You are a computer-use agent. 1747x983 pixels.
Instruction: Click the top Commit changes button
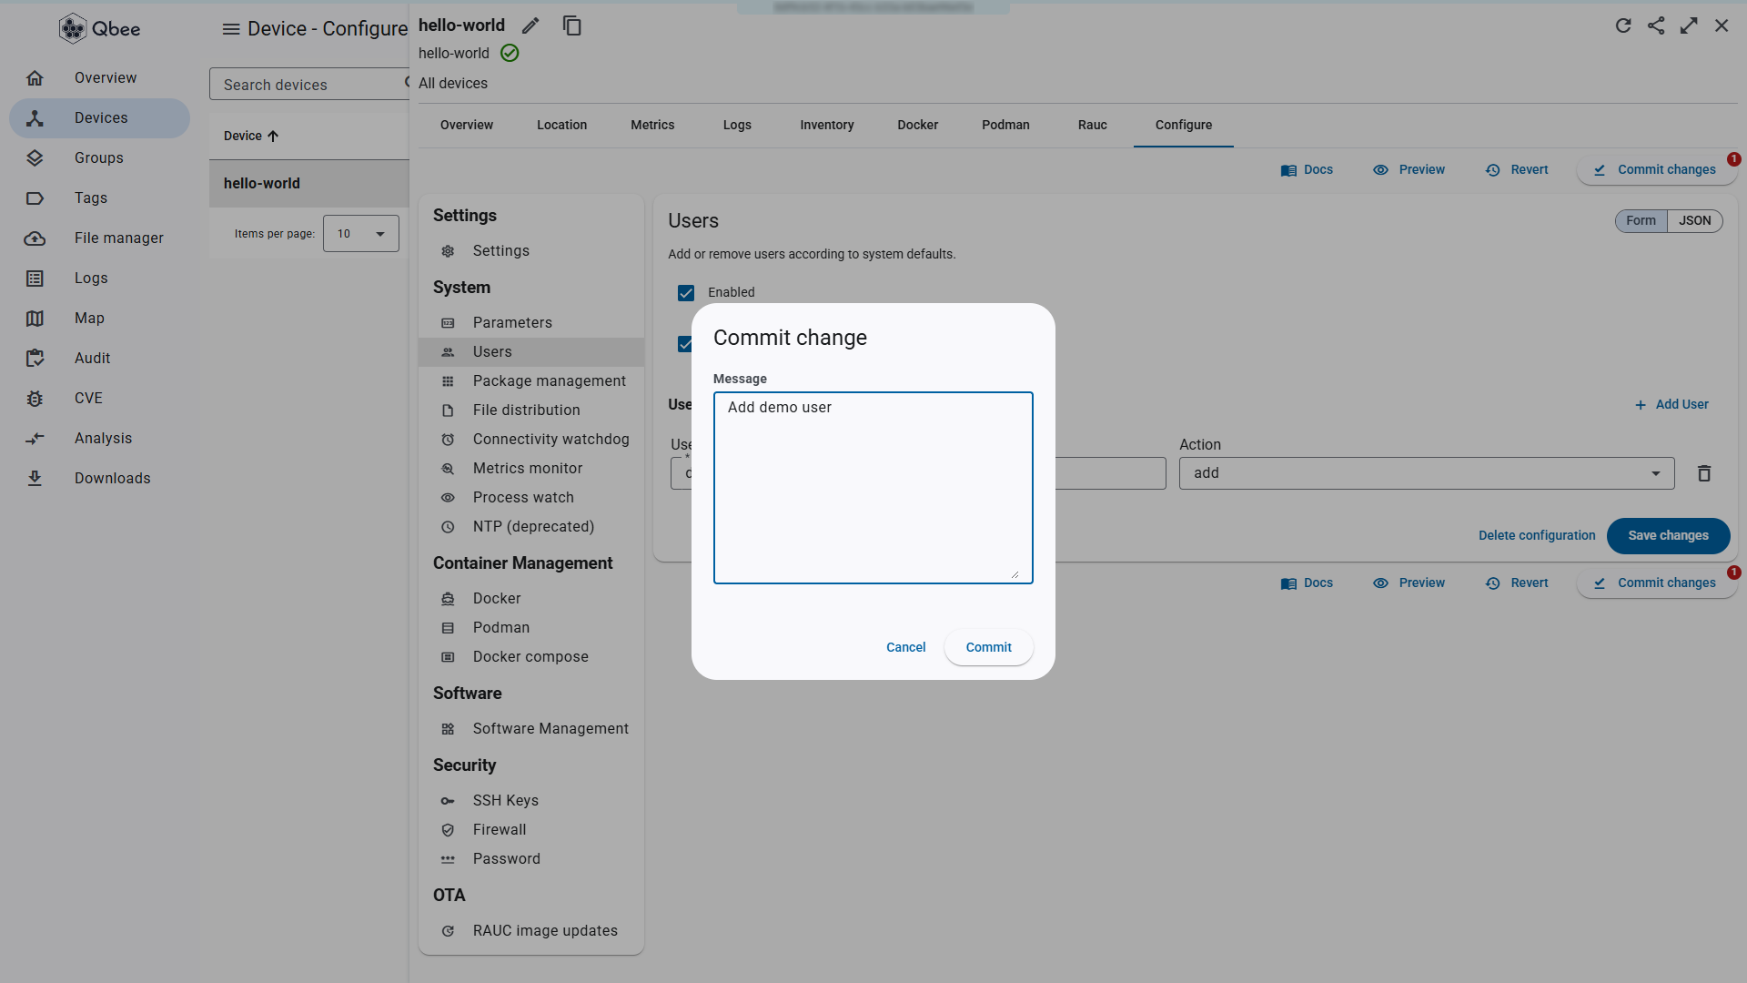click(x=1657, y=170)
